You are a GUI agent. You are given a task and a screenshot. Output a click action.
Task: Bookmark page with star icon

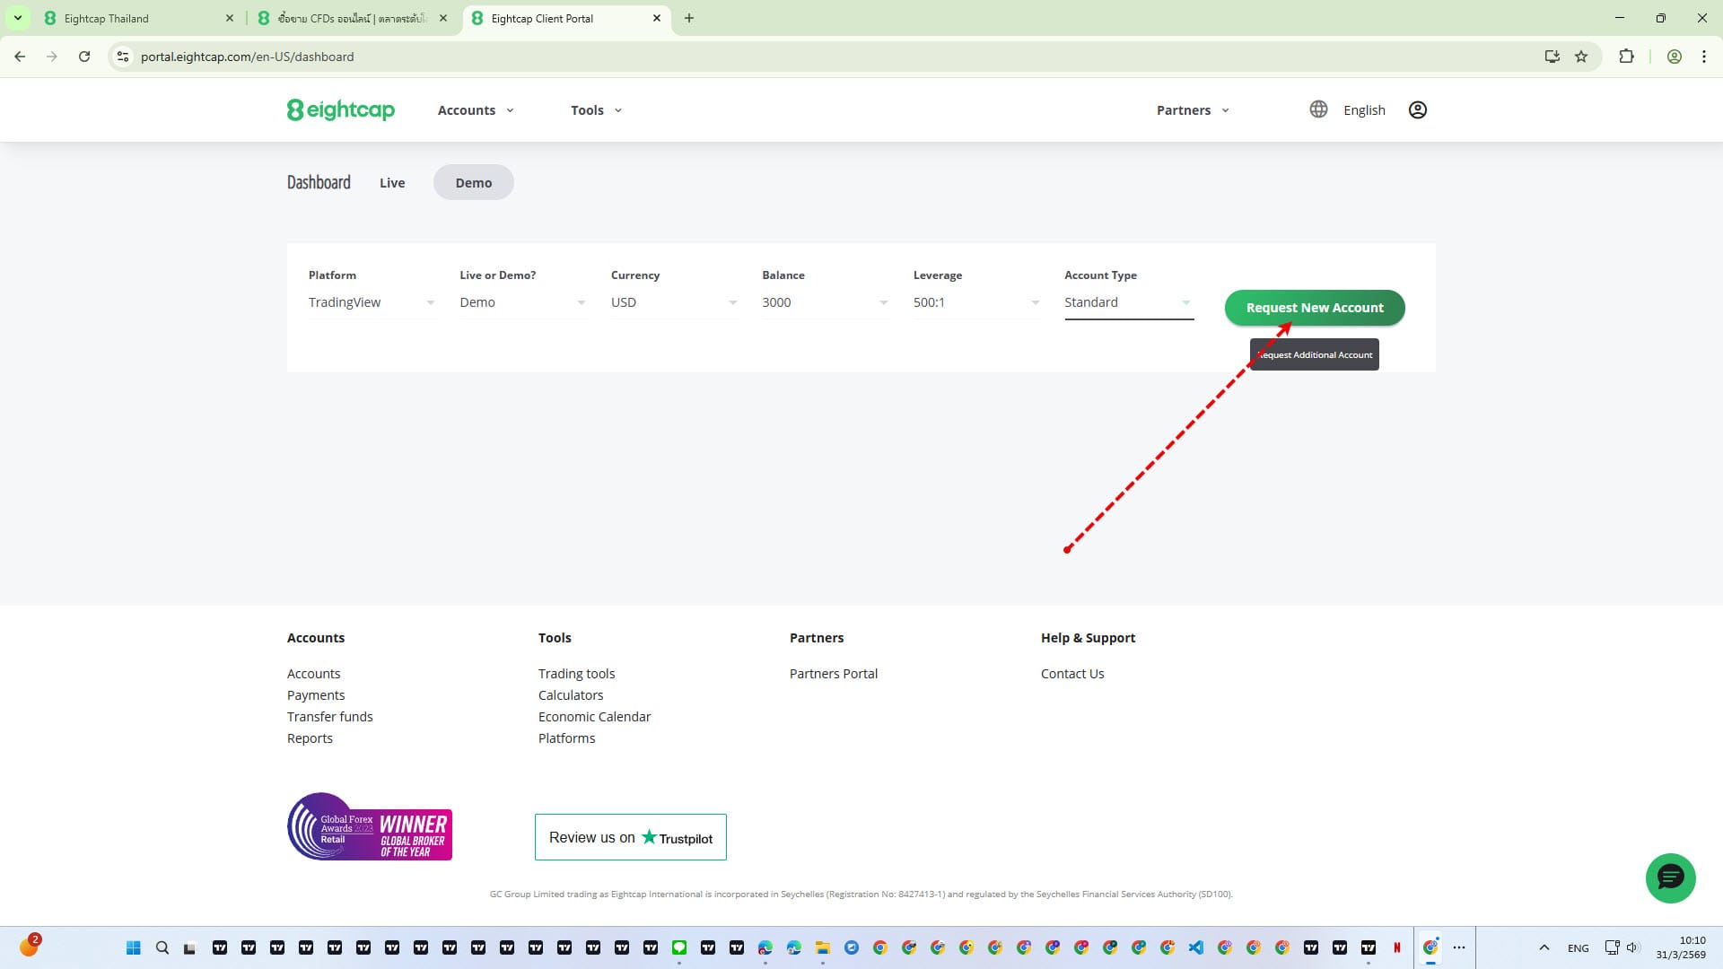click(x=1581, y=57)
